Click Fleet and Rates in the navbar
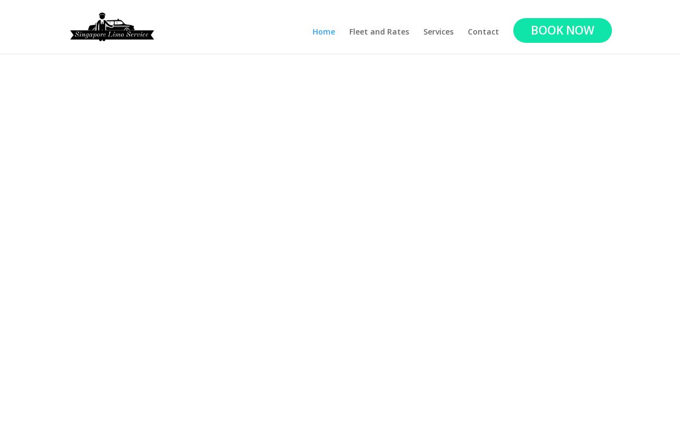This screenshot has width=680, height=439. coord(379,31)
